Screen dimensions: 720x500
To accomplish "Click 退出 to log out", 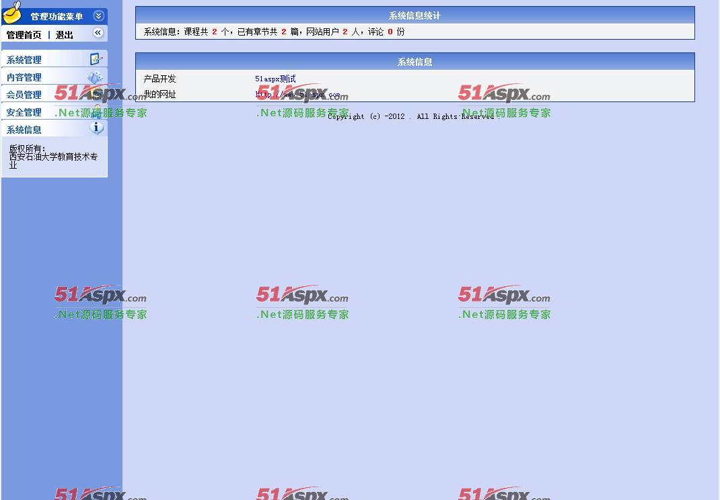I will click(x=65, y=35).
